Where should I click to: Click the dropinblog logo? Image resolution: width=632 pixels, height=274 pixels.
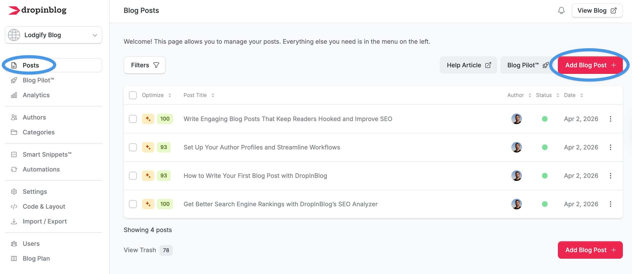37,10
